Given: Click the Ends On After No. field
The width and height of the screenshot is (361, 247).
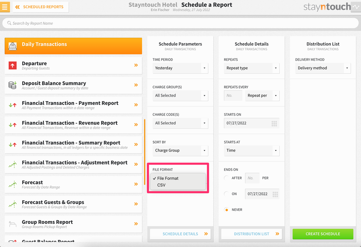Looking at the screenshot, I should [x=252, y=178].
